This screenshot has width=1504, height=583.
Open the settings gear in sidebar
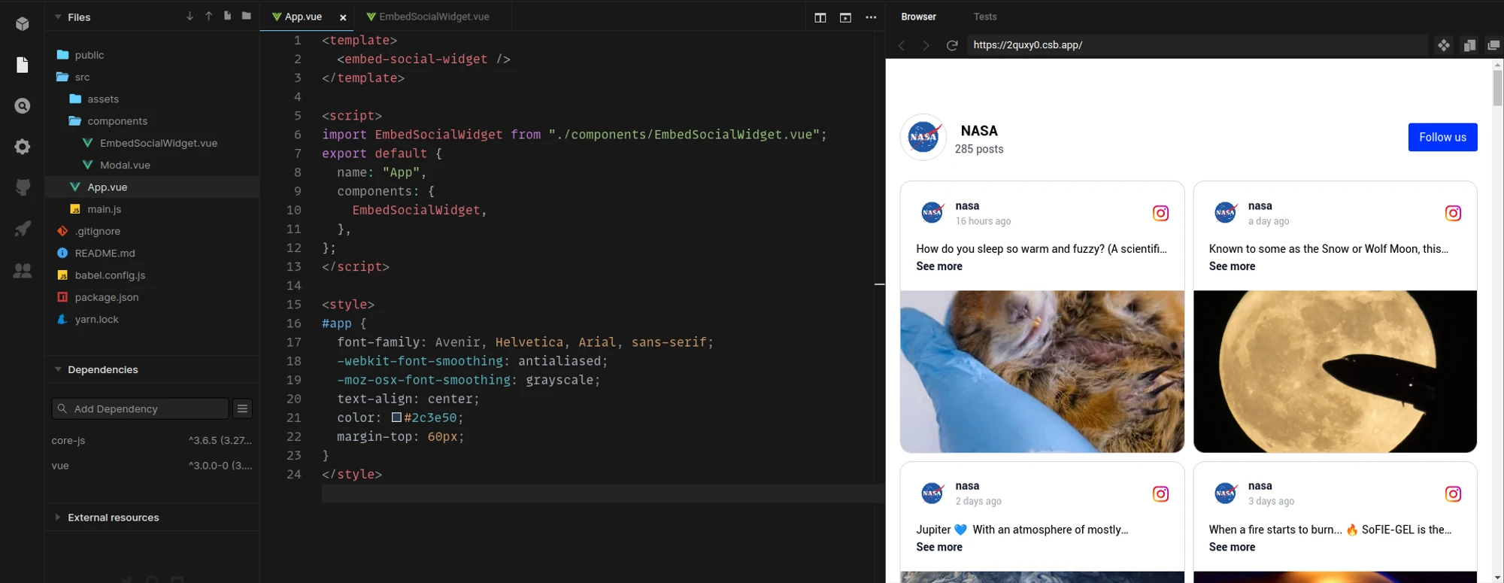pyautogui.click(x=23, y=147)
